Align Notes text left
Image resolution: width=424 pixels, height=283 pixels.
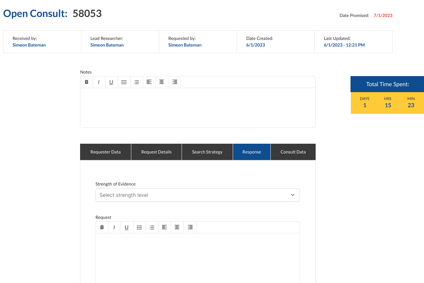pos(149,82)
